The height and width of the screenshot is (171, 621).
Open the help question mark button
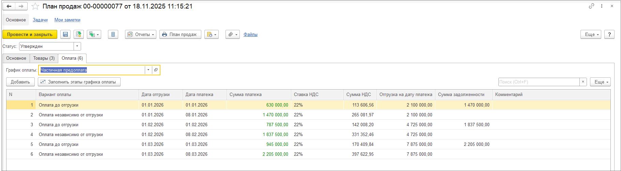click(x=609, y=34)
